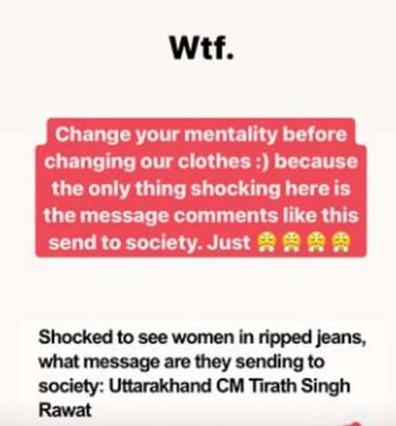Tap the word "mentality" in the red box
Image resolution: width=396 pixels, height=426 pixels.
[x=231, y=135]
